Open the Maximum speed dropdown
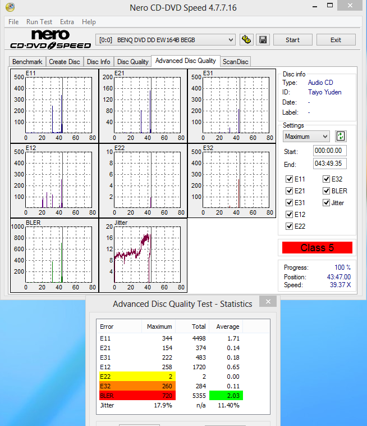367x426 pixels. pos(306,137)
